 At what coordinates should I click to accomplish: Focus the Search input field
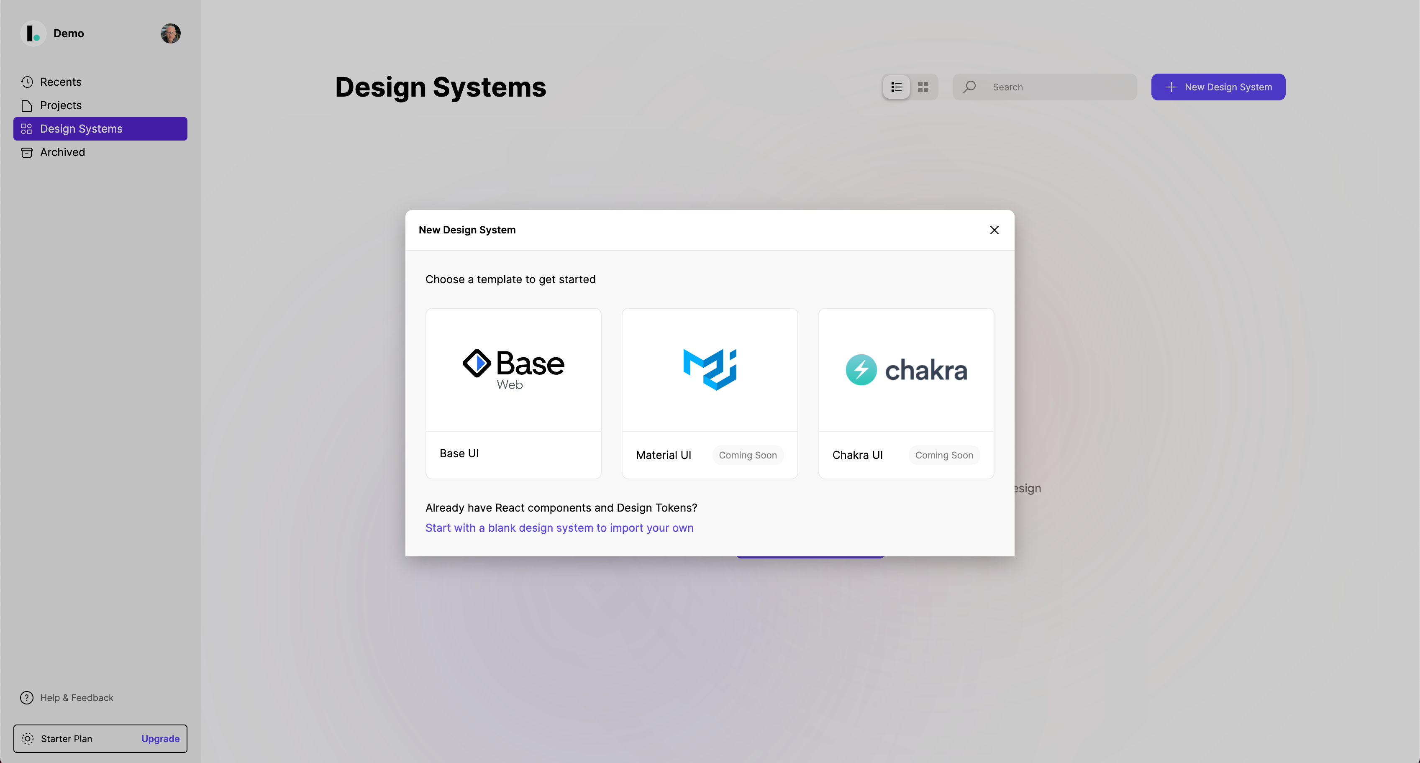[1045, 87]
